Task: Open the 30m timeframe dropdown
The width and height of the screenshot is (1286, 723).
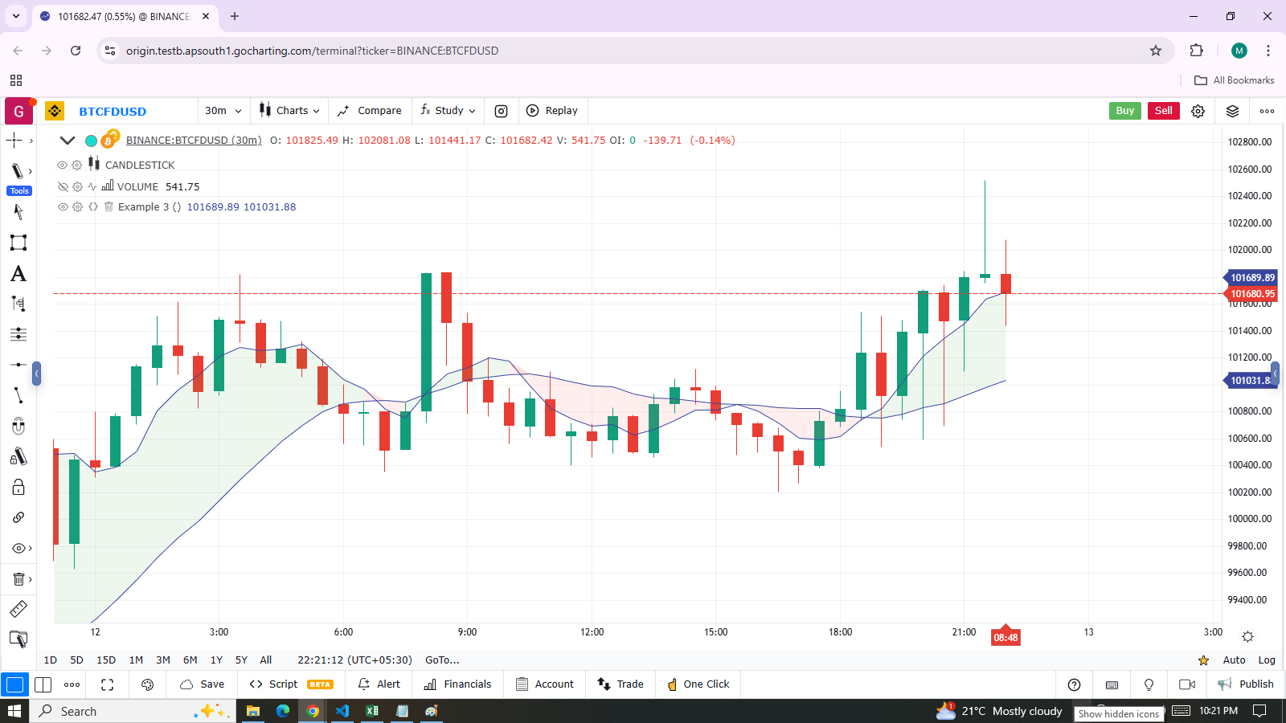Action: point(223,111)
